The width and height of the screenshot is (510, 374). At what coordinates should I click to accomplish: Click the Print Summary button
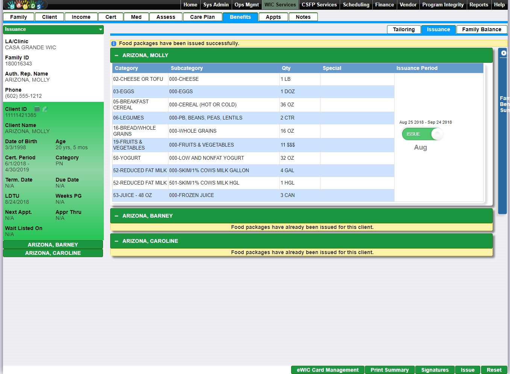click(389, 370)
